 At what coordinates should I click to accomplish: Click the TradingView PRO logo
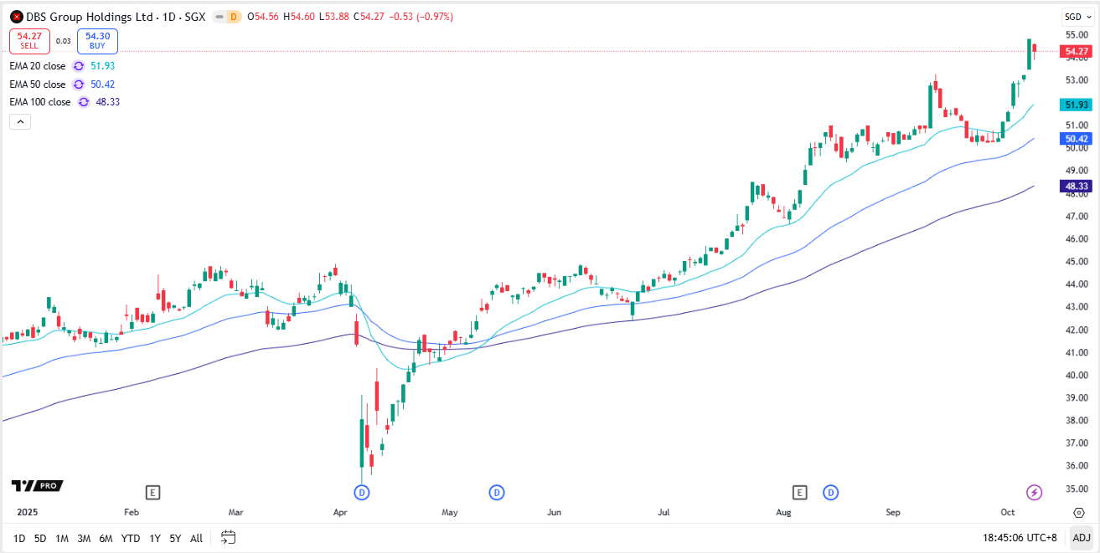coord(37,486)
